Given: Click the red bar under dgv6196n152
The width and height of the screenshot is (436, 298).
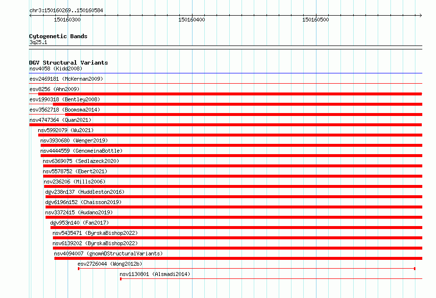Looking at the screenshot, I should 234,207.
